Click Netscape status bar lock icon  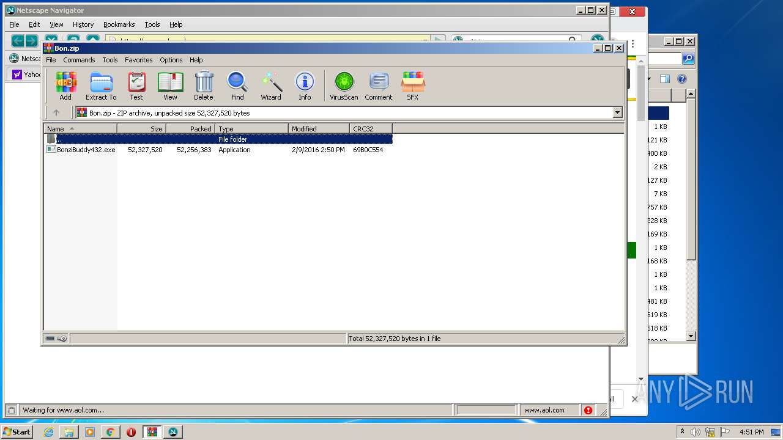click(11, 410)
